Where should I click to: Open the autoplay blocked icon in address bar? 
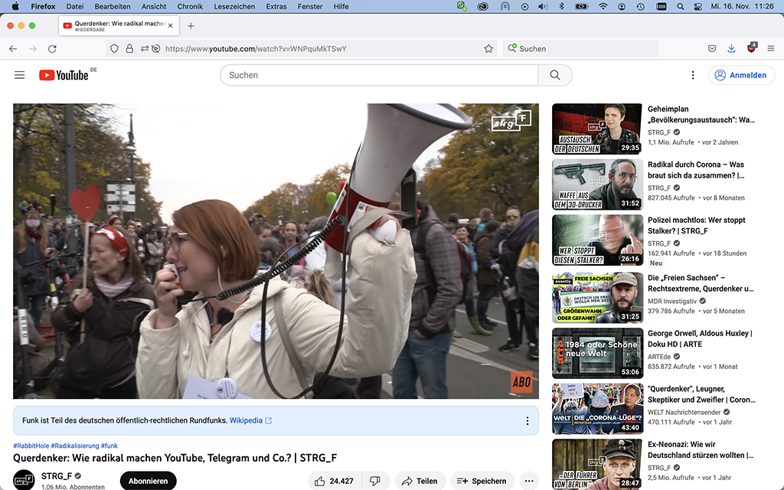[x=156, y=48]
